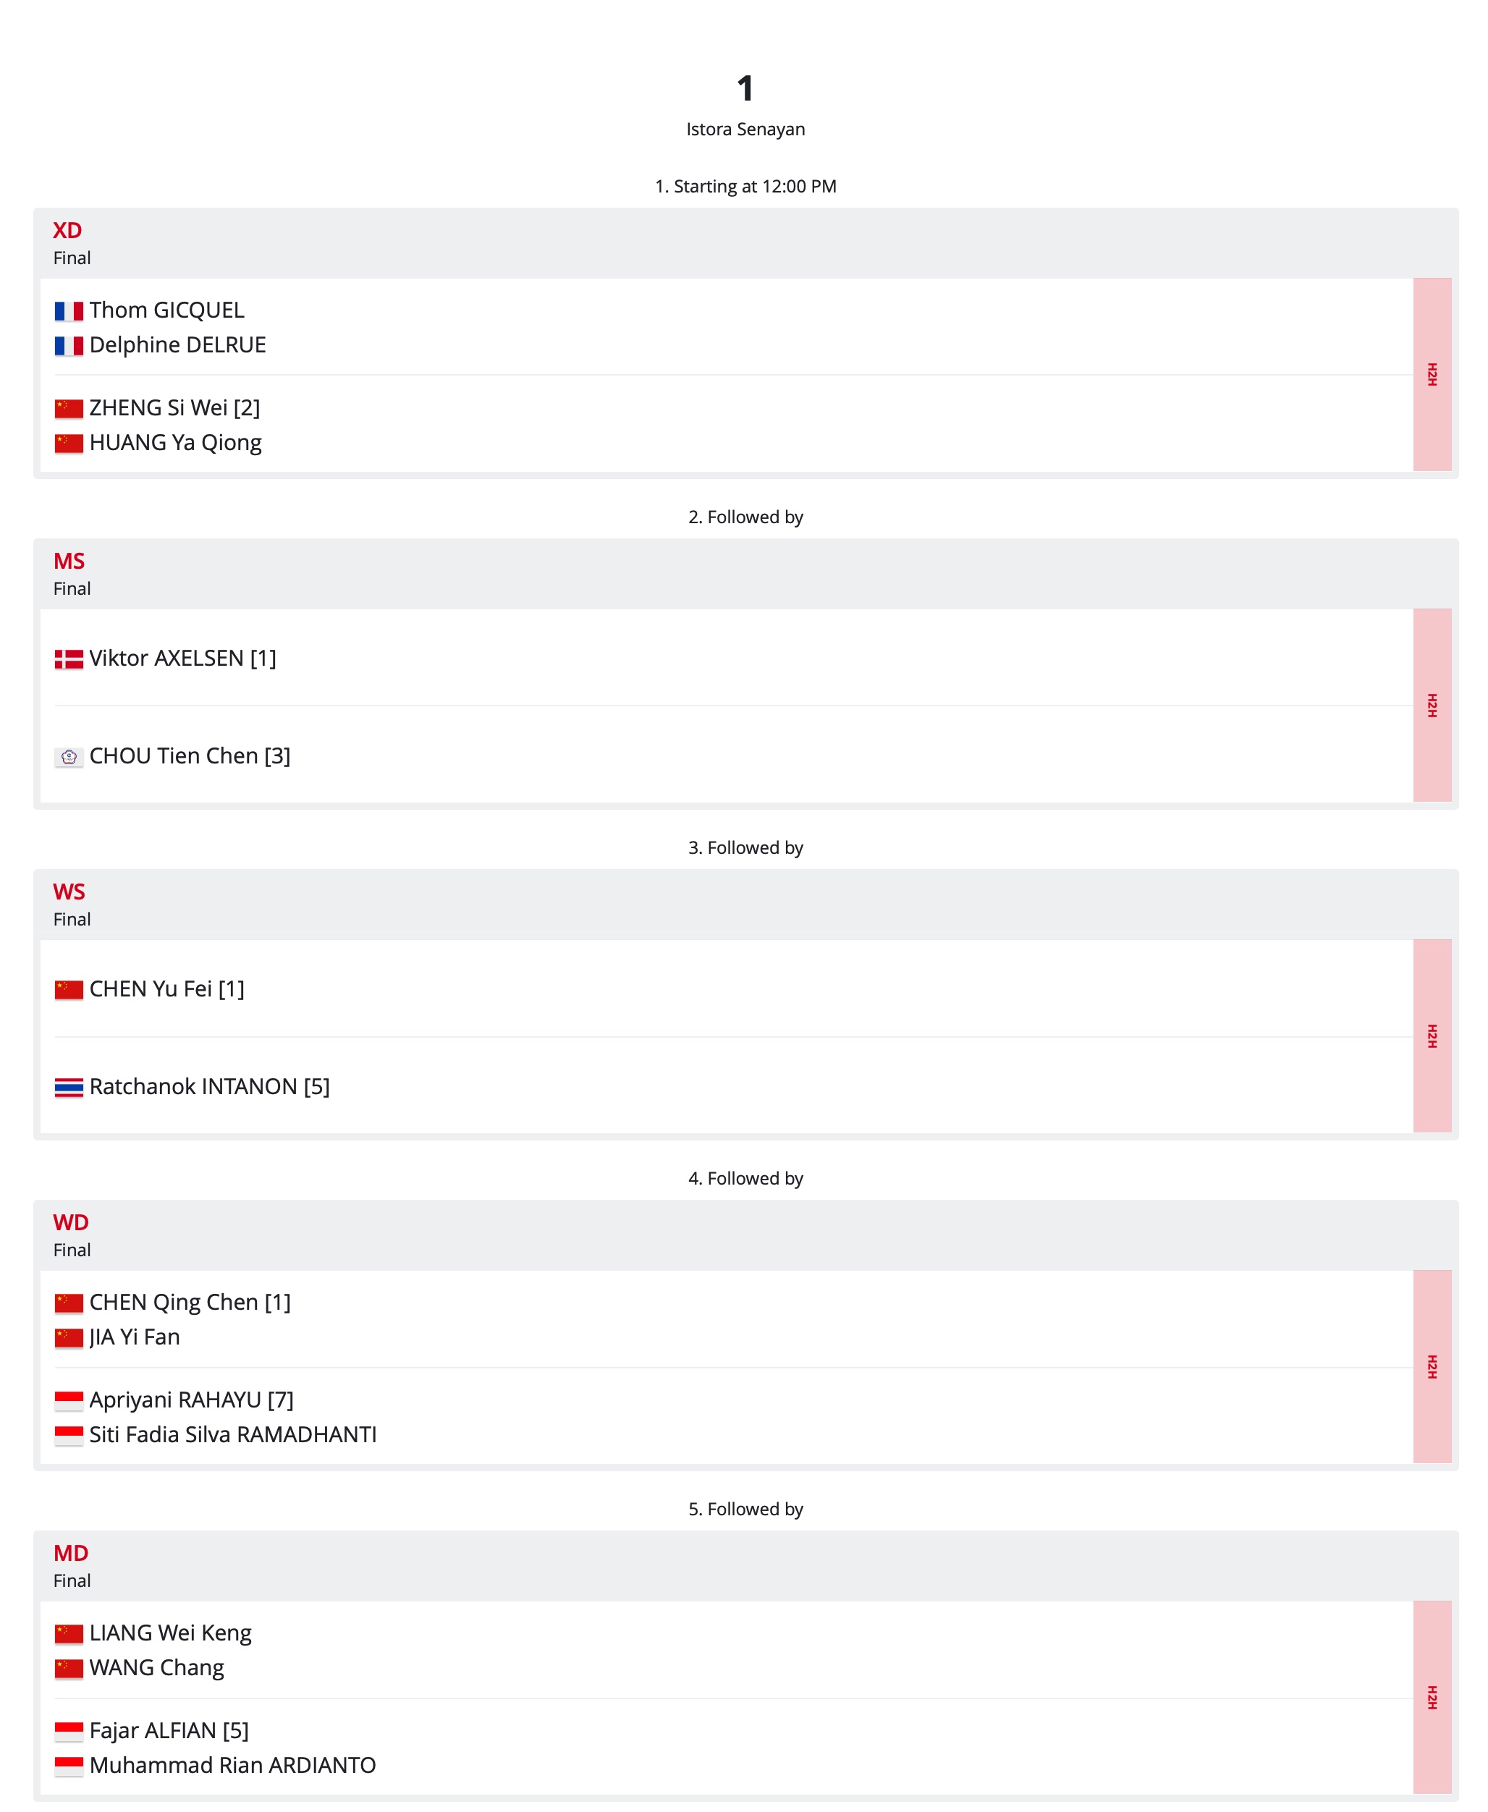Click the China flag next to CHEN Yu Fei
The width and height of the screenshot is (1488, 1812).
69,989
